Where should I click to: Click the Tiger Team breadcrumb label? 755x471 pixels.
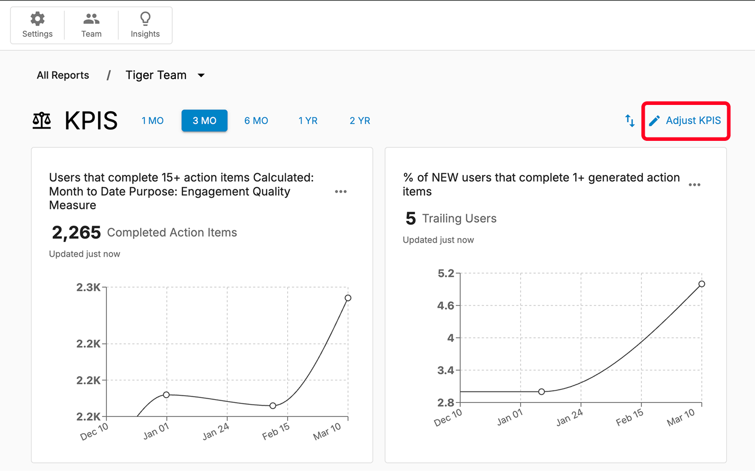(156, 75)
